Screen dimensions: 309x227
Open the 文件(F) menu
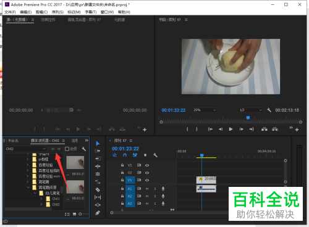coord(10,12)
